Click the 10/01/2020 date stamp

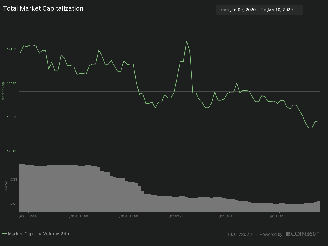[x=240, y=234]
